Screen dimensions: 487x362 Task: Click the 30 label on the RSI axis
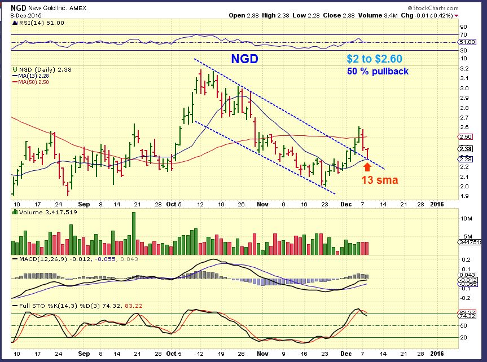[463, 50]
